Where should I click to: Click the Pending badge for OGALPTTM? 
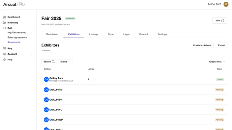click(x=219, y=90)
